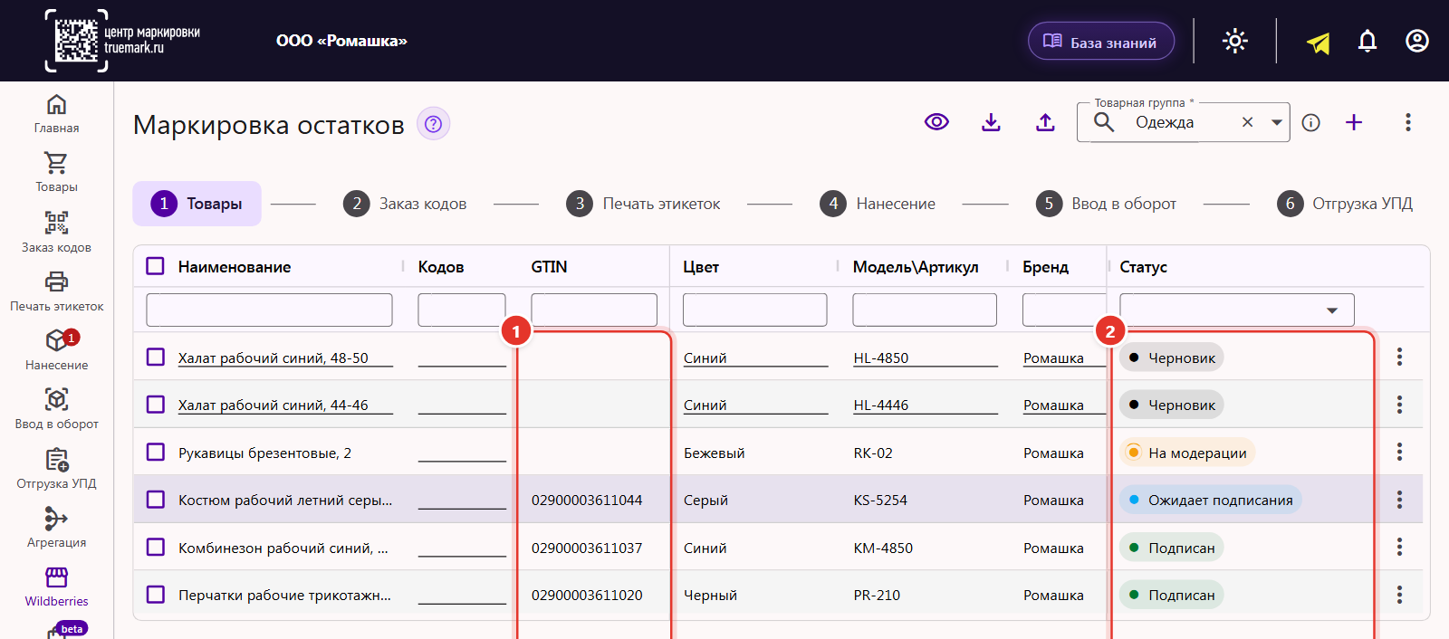Expand the Товарная группа dropdown arrow
The height and width of the screenshot is (639, 1449).
click(1277, 122)
